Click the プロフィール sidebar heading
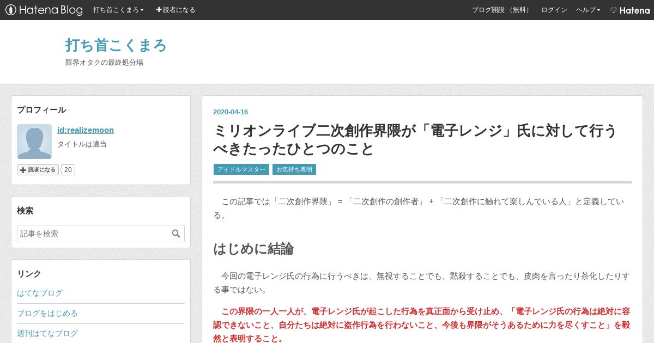 tap(41, 110)
